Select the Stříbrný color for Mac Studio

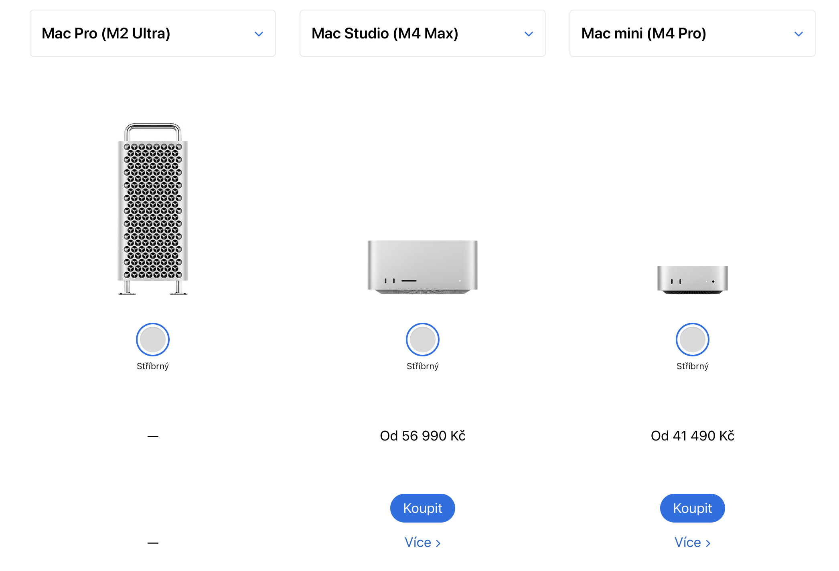coord(422,339)
